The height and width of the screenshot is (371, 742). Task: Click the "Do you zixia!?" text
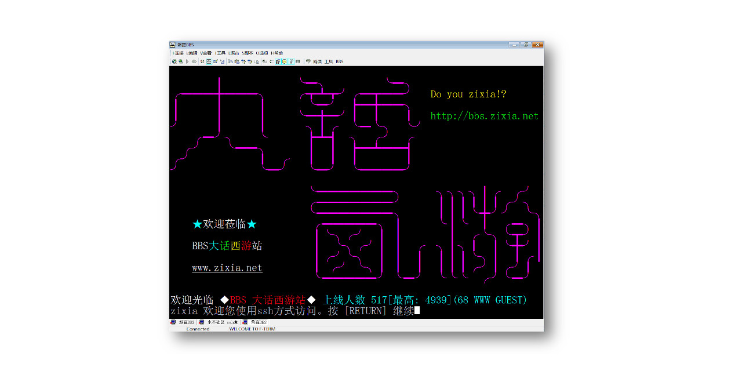469,94
